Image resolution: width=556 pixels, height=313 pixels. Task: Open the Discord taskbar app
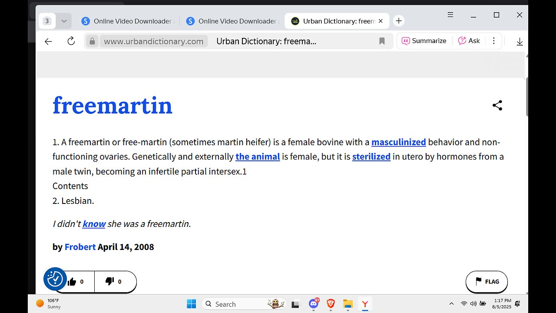[x=314, y=304]
